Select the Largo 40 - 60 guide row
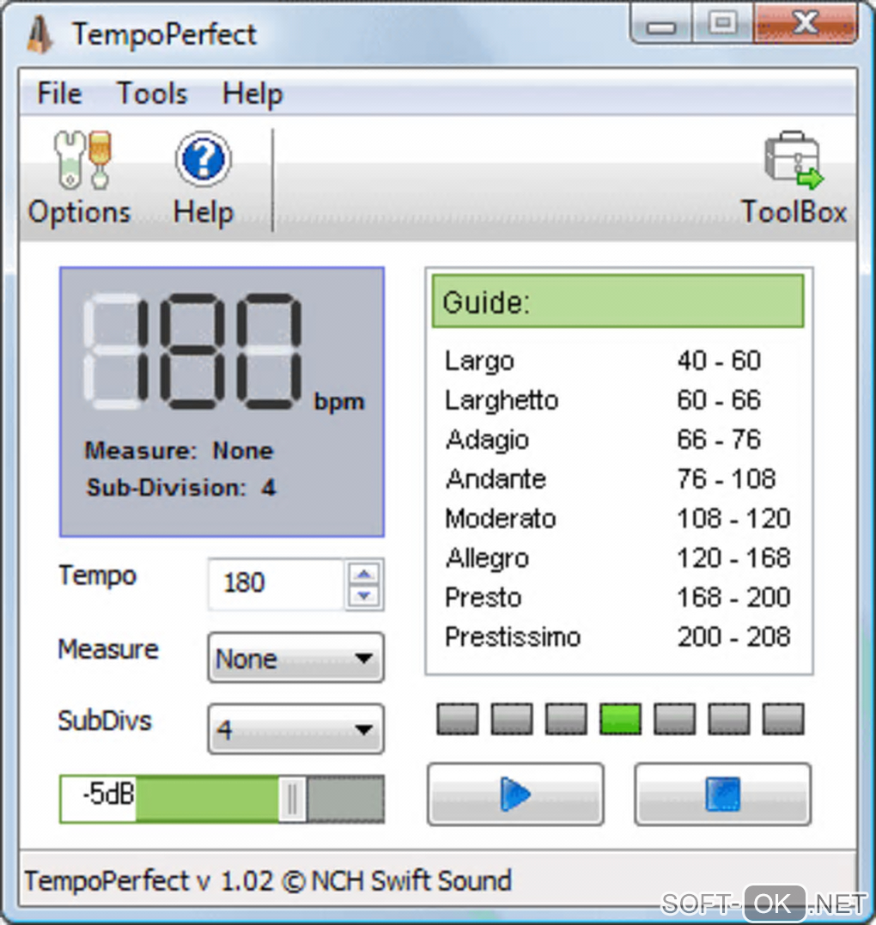Viewport: 876px width, 925px height. [618, 361]
